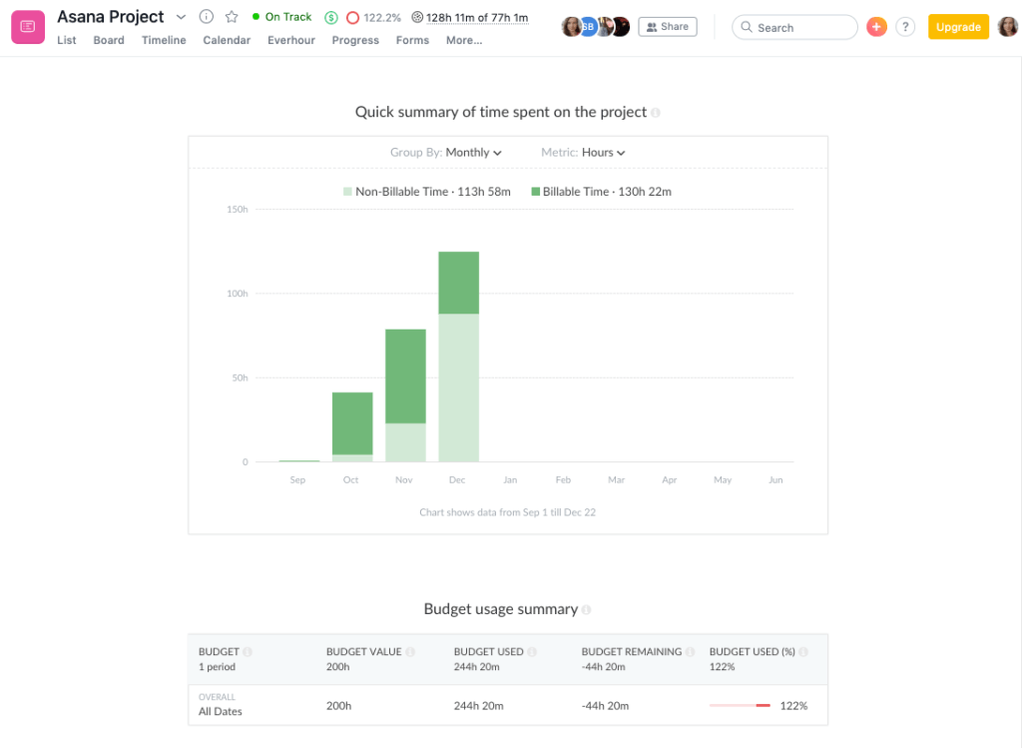Click the Share button
1022x748 pixels.
[667, 26]
